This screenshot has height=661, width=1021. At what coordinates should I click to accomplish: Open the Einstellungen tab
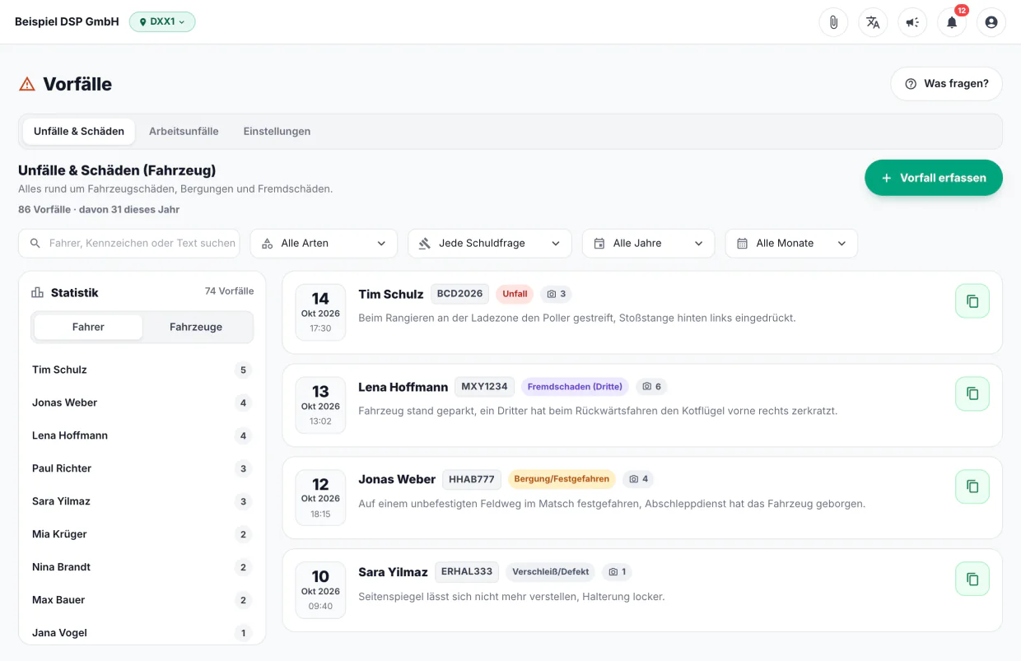tap(277, 131)
